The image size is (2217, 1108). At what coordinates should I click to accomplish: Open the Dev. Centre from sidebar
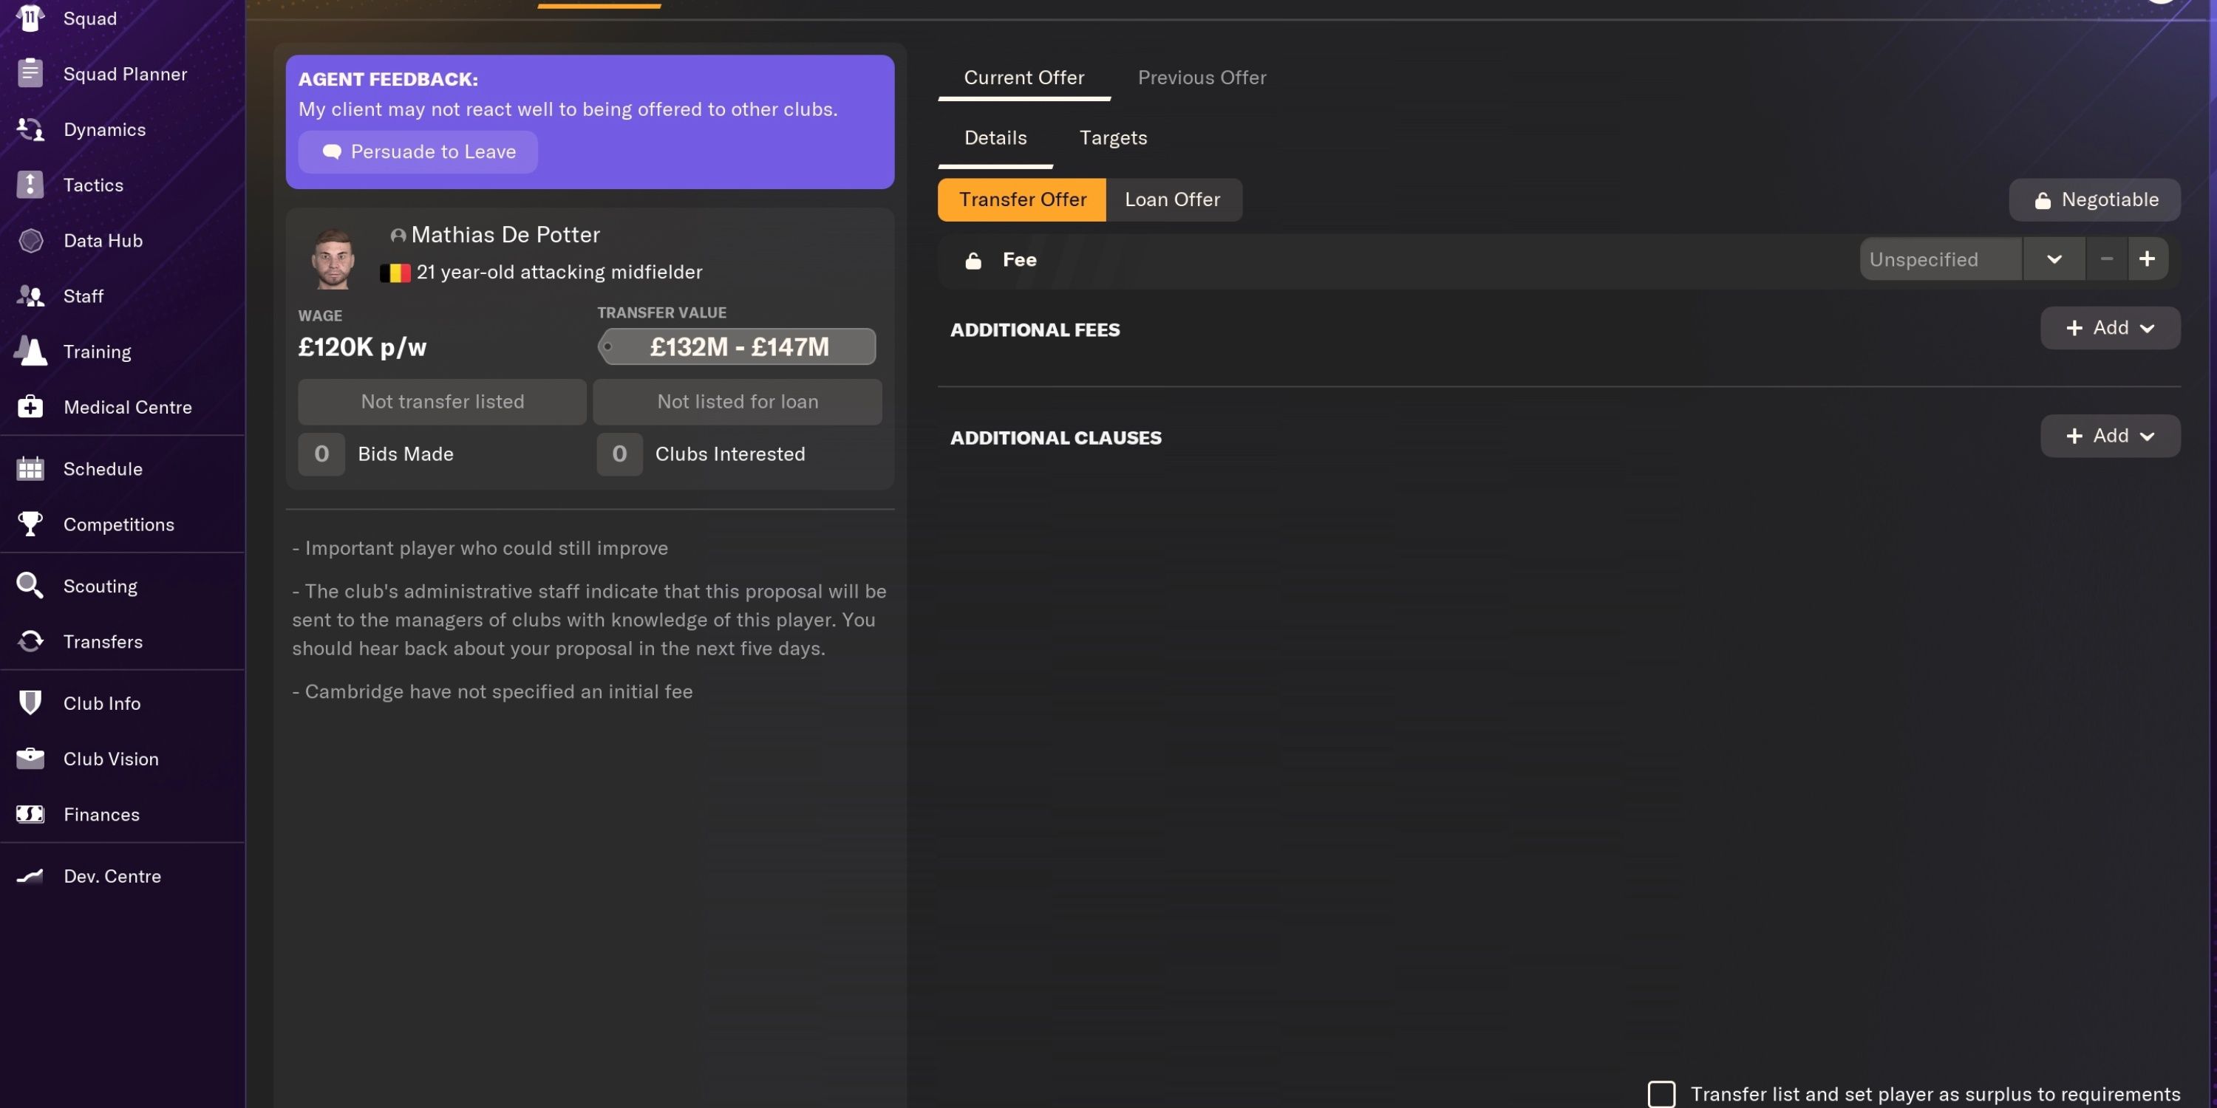pyautogui.click(x=113, y=876)
